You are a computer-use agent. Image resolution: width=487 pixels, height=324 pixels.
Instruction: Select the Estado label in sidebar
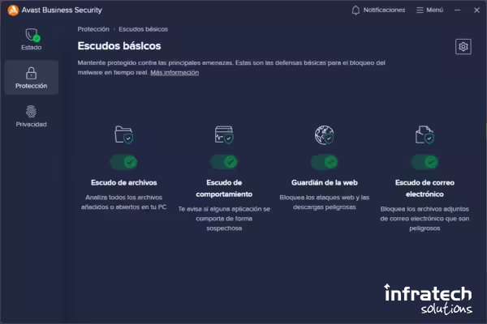click(31, 48)
